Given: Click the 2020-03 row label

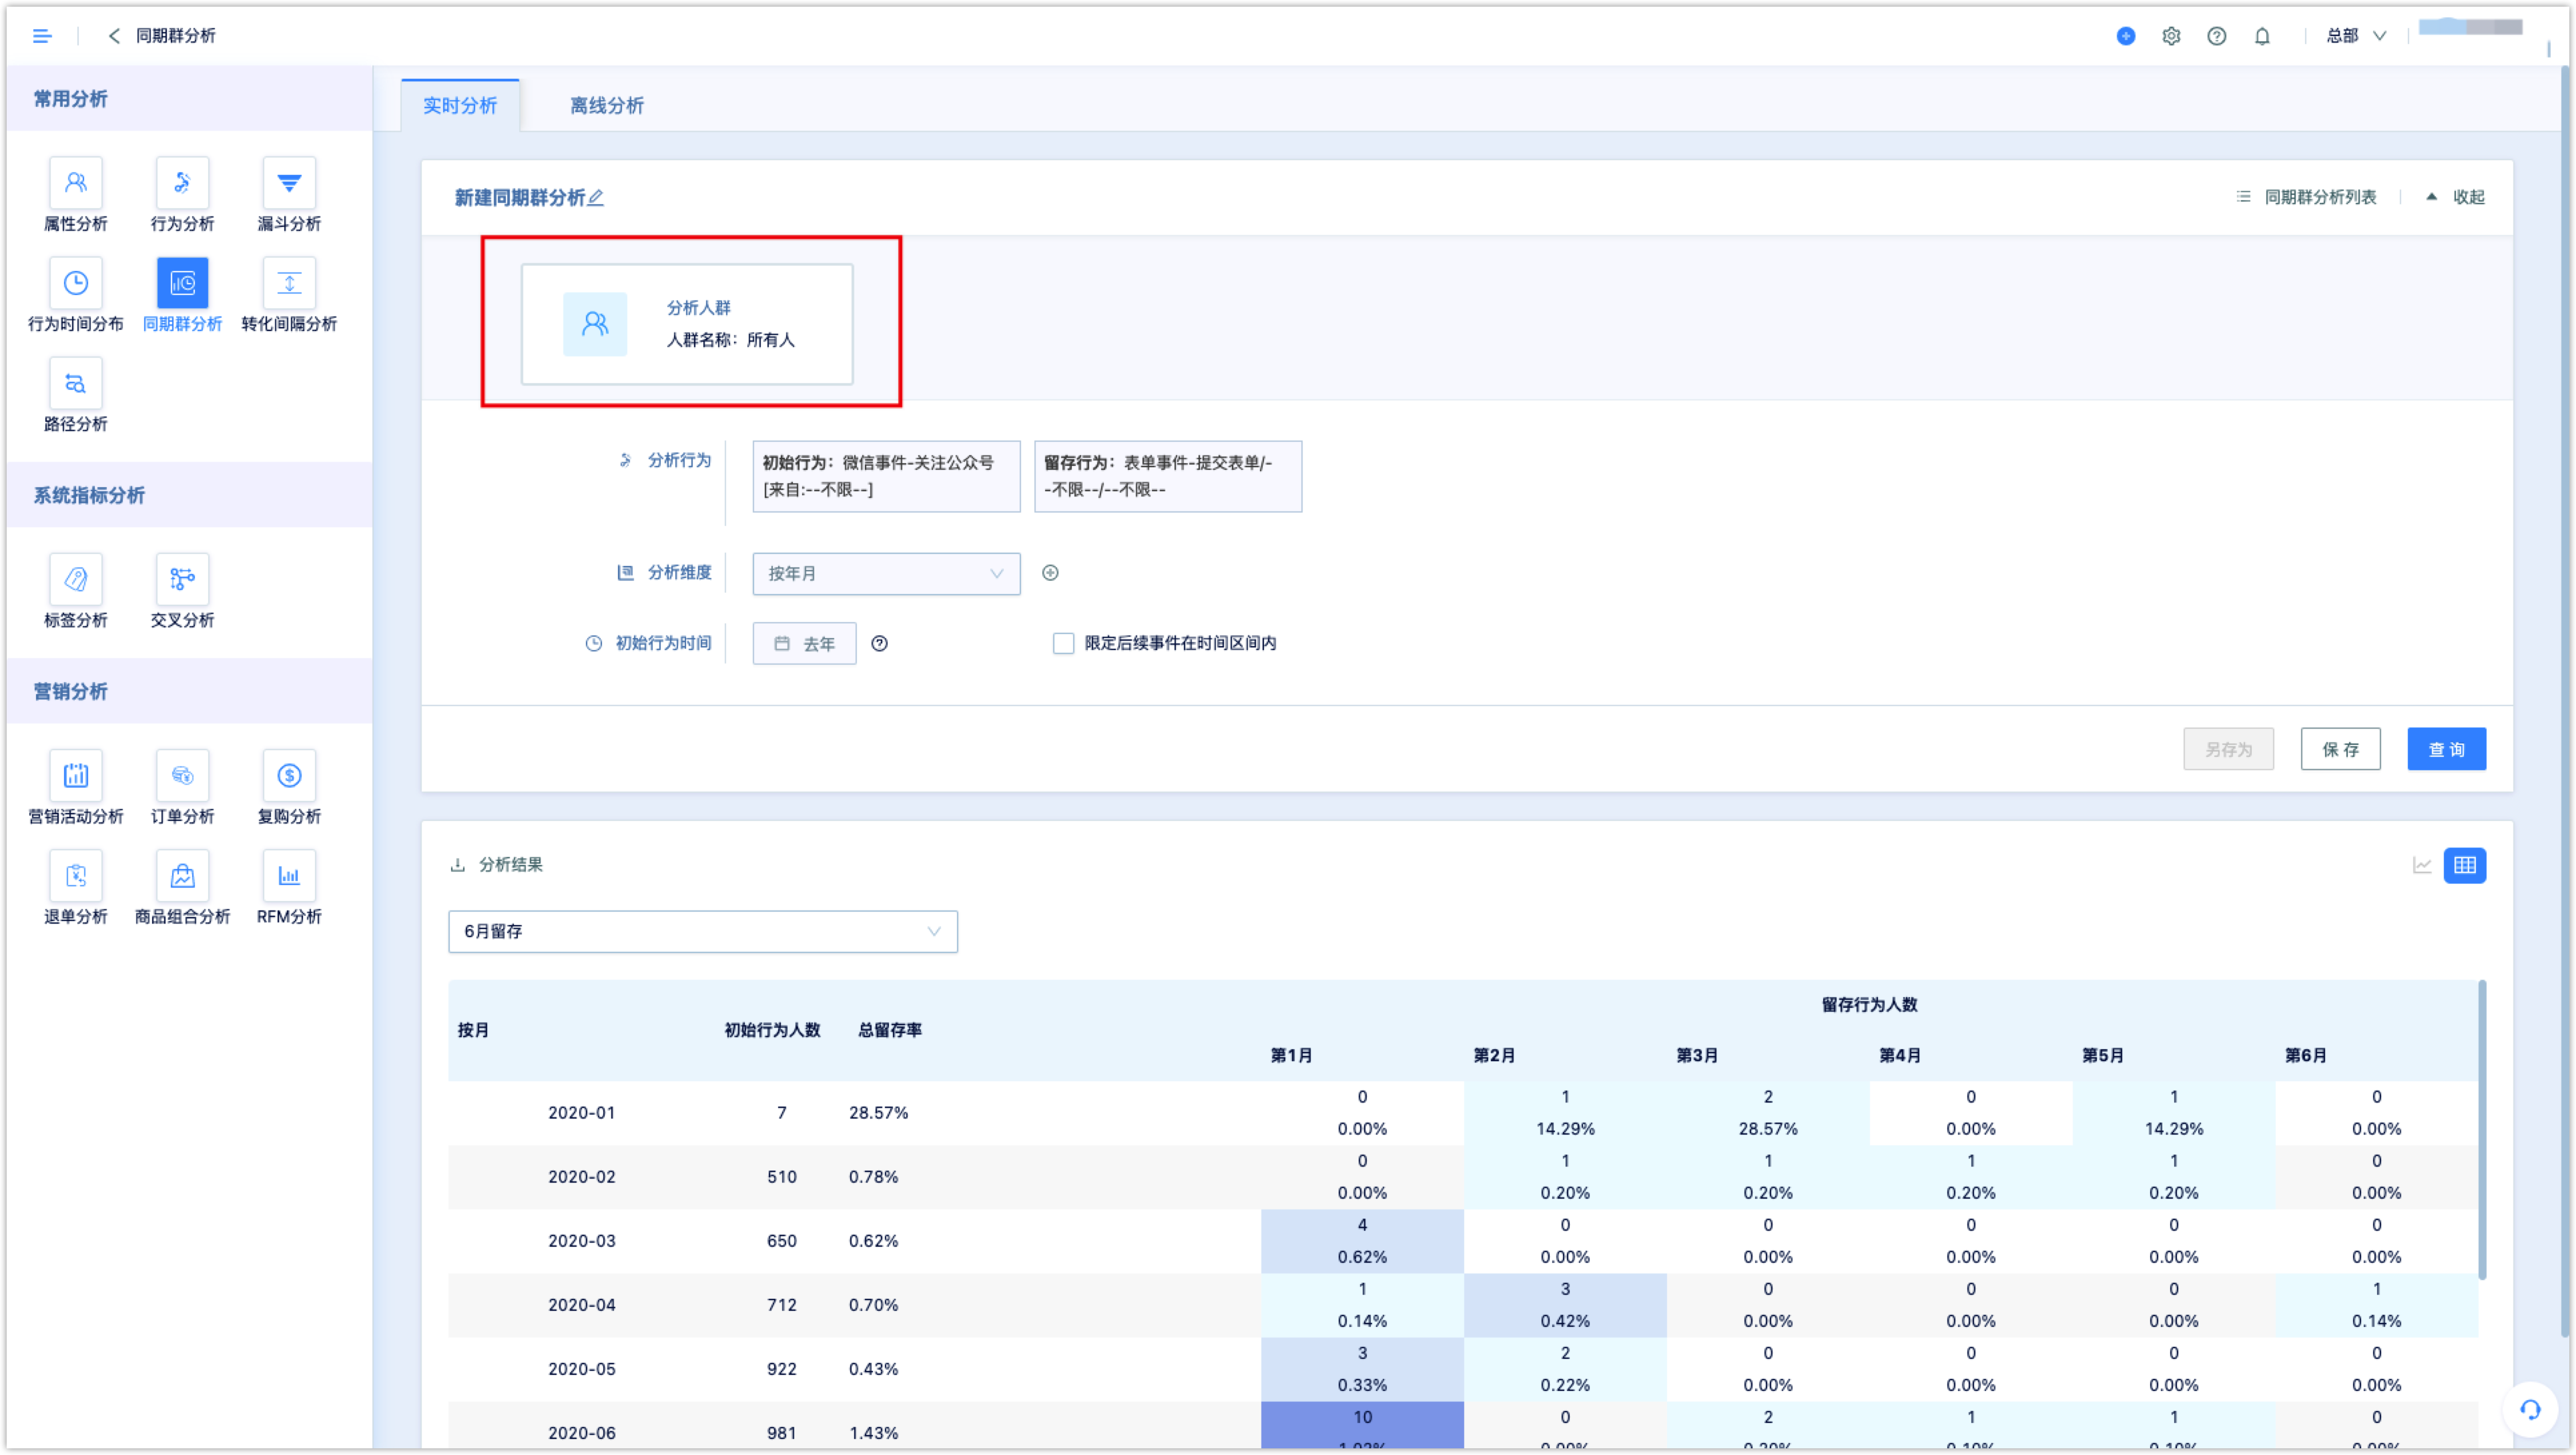Looking at the screenshot, I should tap(581, 1240).
